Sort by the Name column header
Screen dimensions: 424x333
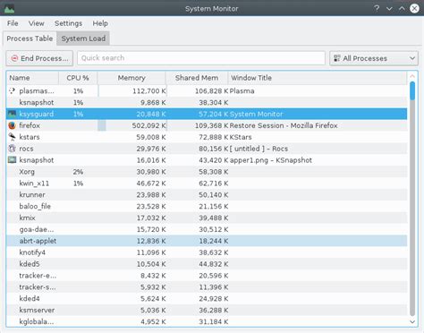click(32, 78)
